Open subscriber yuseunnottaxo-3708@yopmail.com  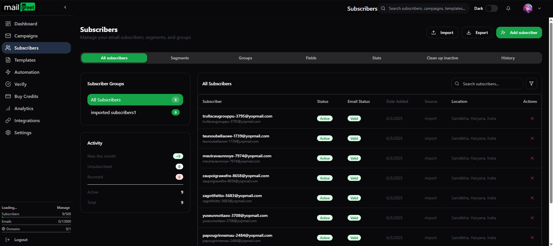click(235, 215)
